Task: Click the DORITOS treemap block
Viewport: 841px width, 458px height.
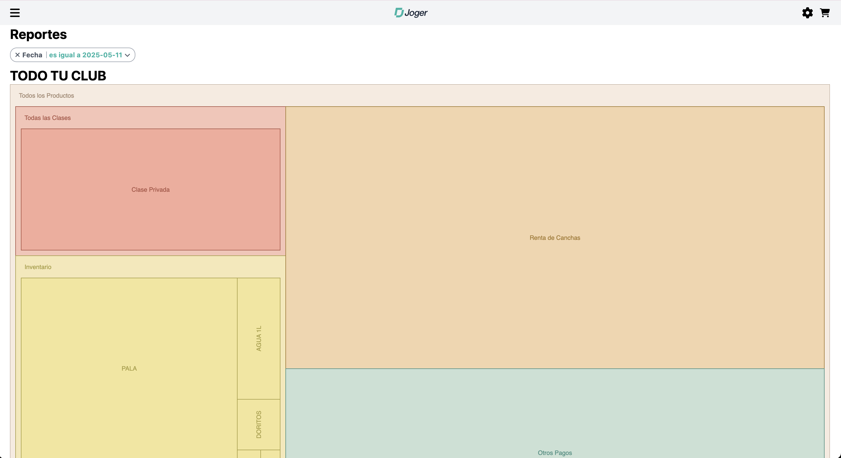Action: click(259, 424)
